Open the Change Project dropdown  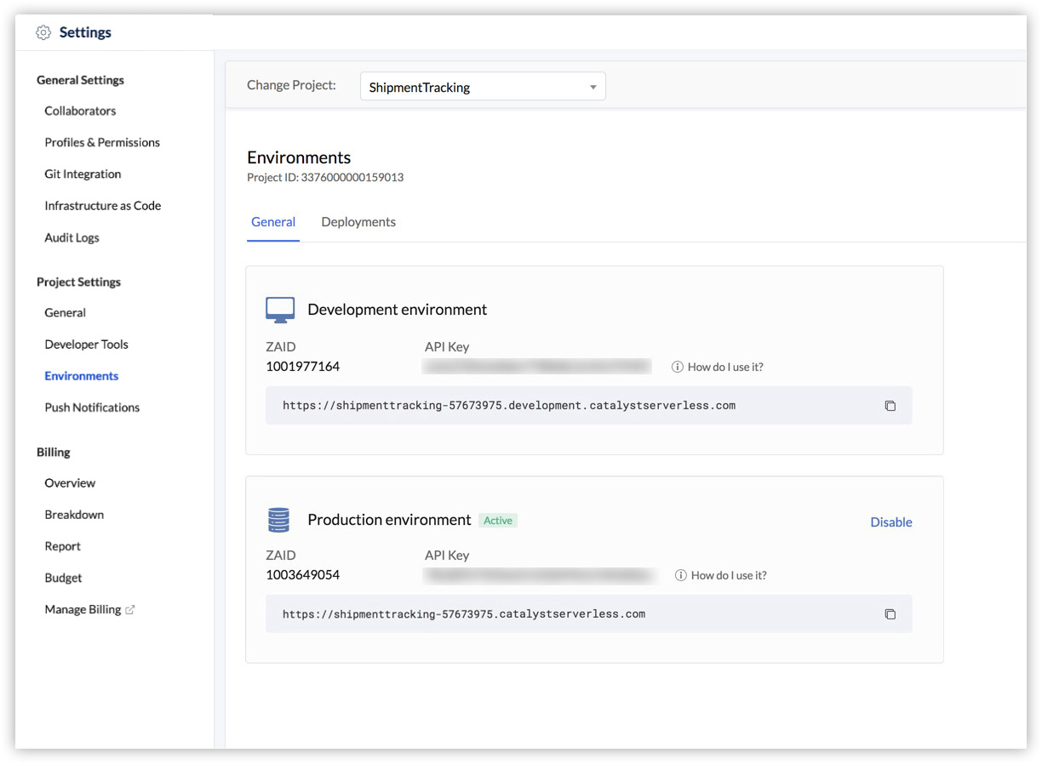pyautogui.click(x=483, y=87)
